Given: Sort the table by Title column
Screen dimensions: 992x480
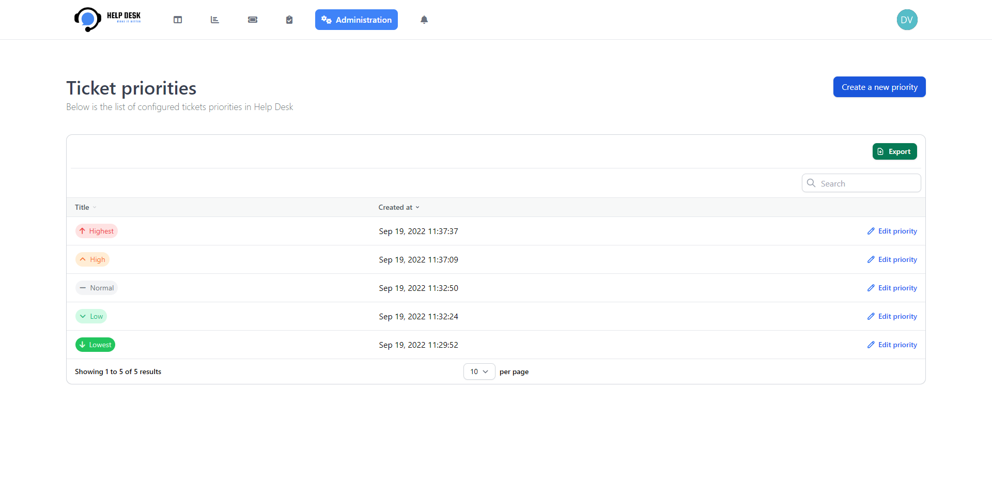Looking at the screenshot, I should tap(86, 207).
